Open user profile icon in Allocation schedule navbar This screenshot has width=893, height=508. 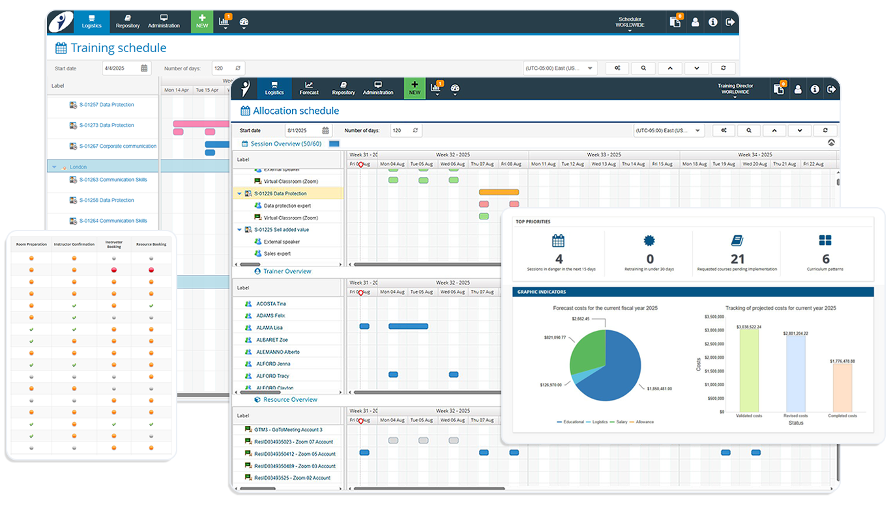tap(798, 89)
